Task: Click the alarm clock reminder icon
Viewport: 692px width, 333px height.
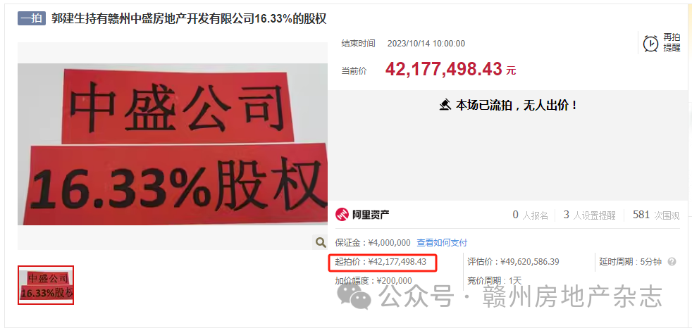Action: (x=650, y=44)
